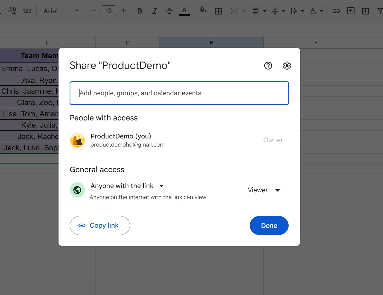383x295 pixels.
Task: Insert chart from the toolbar
Action: click(x=365, y=11)
